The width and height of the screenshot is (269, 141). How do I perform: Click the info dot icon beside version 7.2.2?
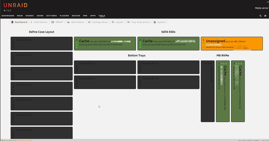(x=5, y=11)
